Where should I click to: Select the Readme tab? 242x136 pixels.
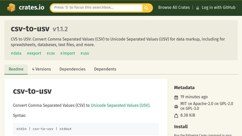coord(16,69)
